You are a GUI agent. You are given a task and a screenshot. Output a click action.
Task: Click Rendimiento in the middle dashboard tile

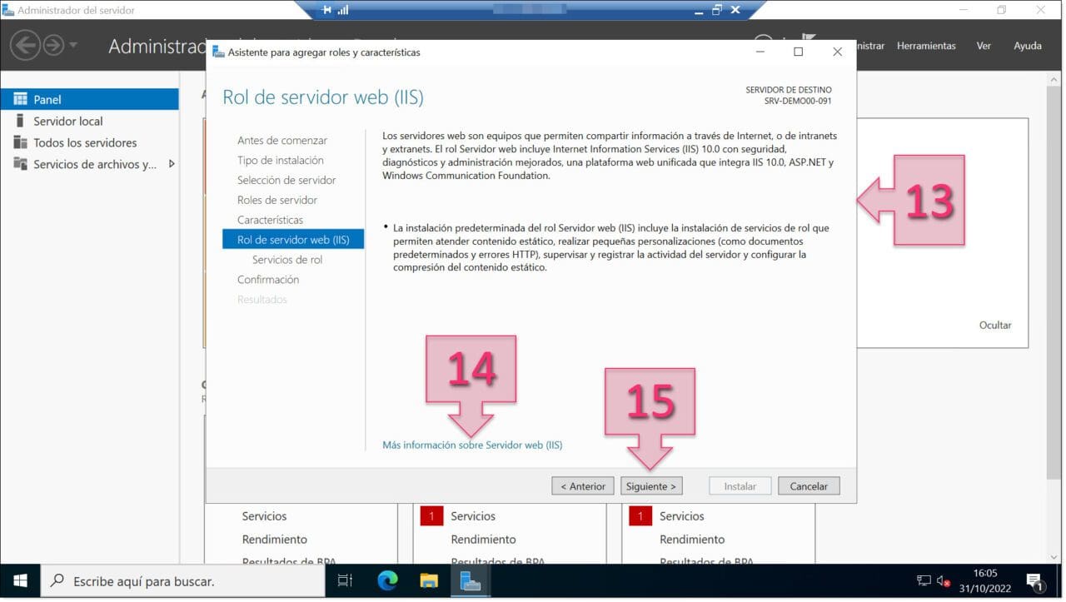click(483, 540)
